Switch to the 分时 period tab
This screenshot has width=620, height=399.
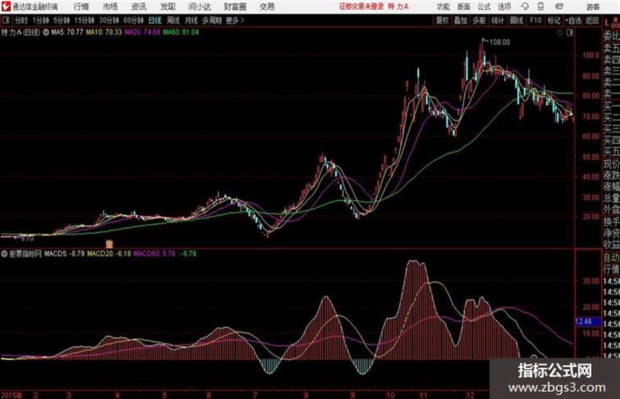coord(22,20)
